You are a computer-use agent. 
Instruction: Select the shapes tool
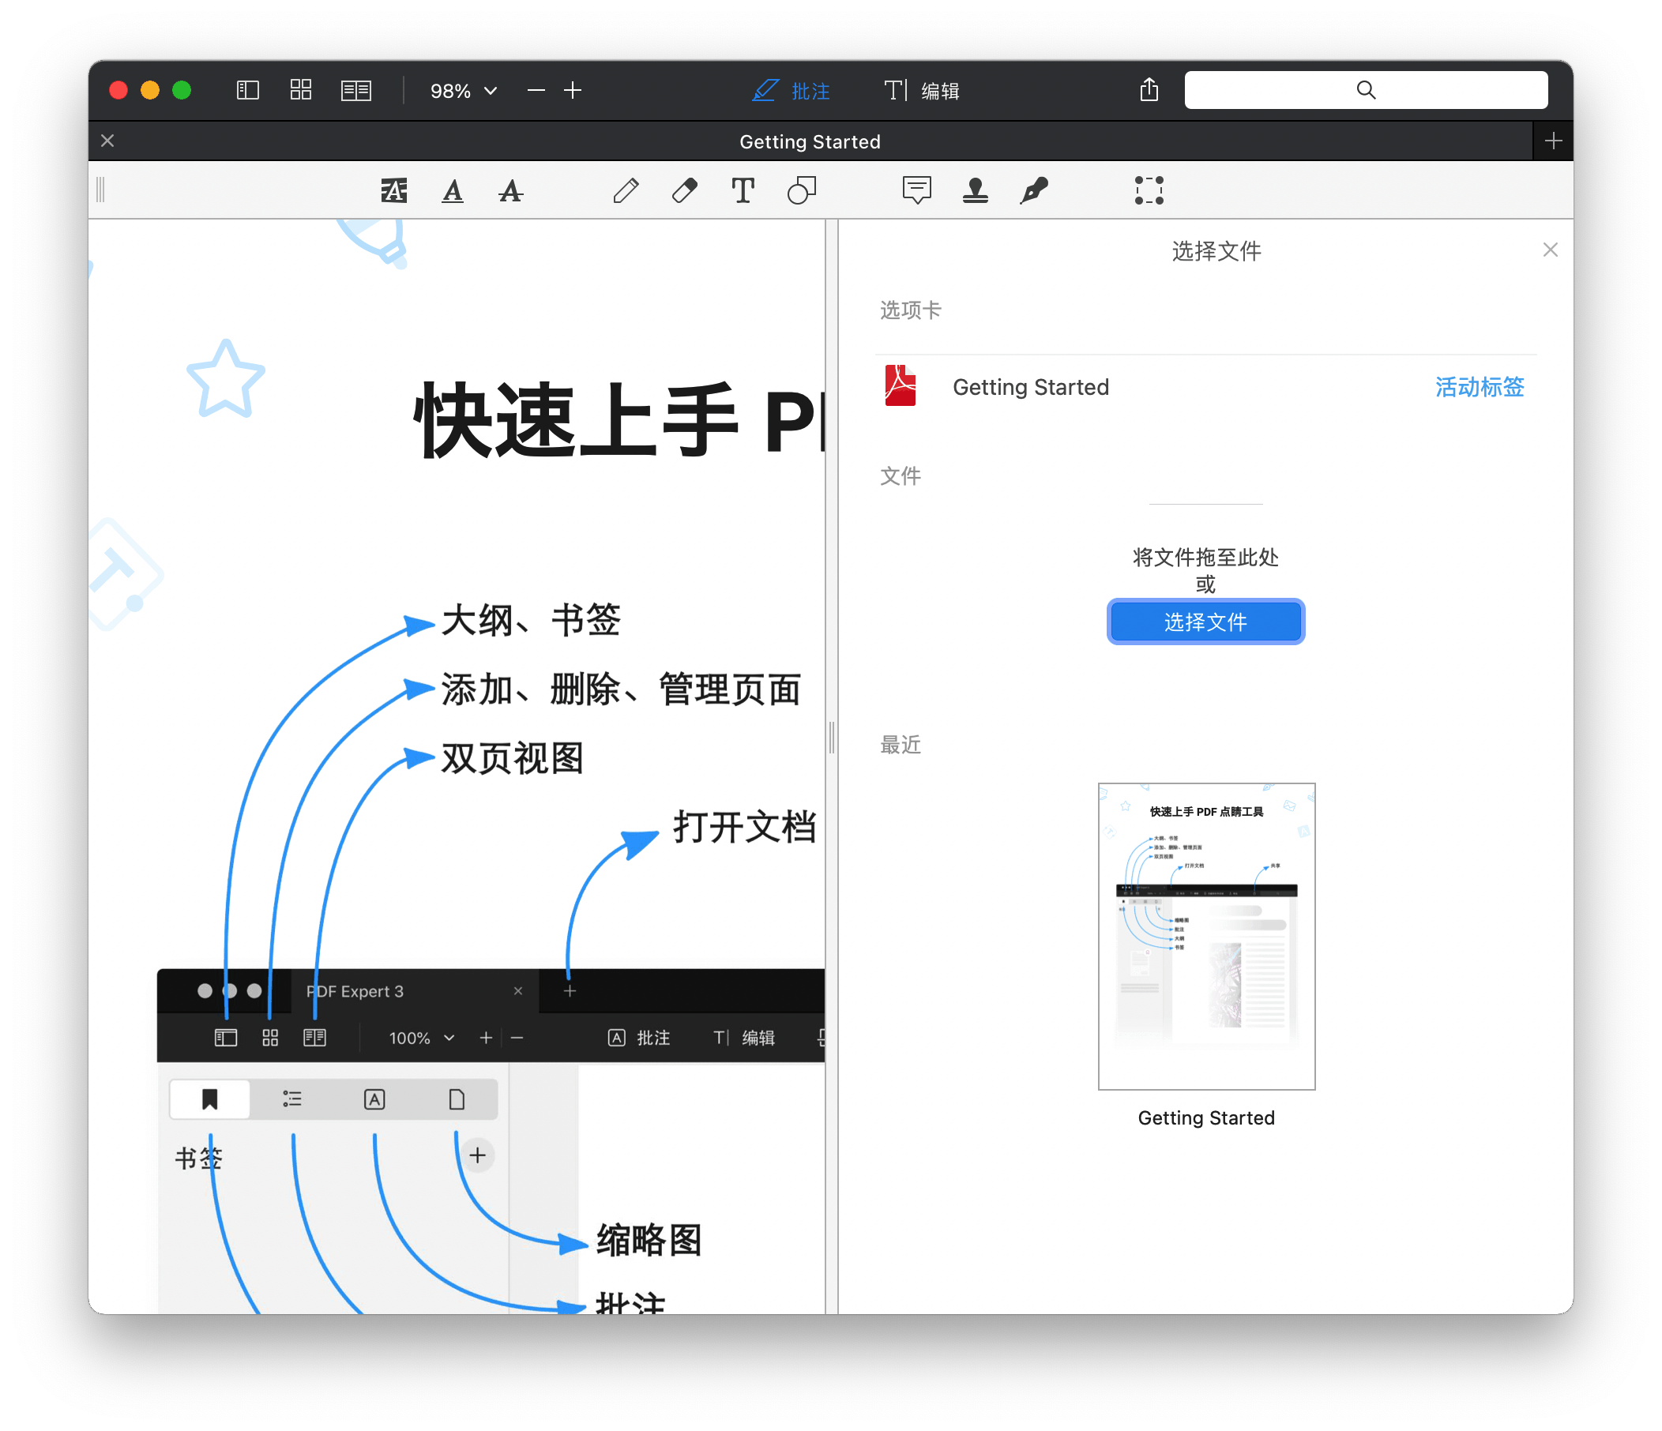[x=801, y=191]
